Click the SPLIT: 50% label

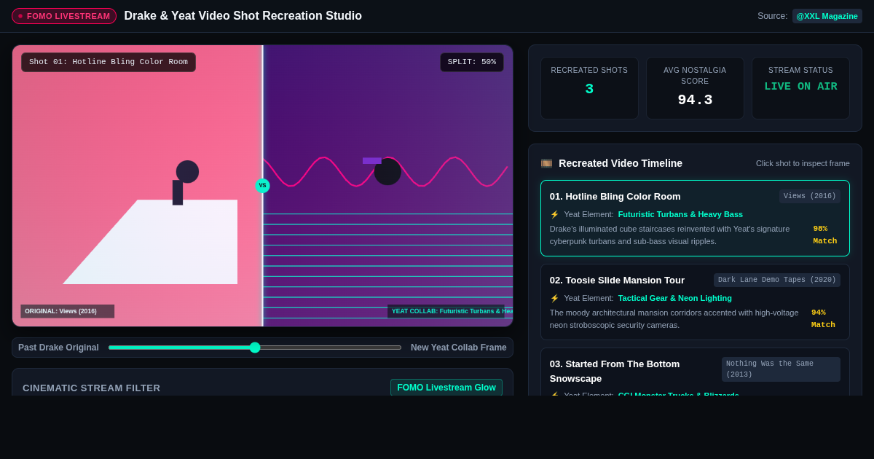(472, 62)
